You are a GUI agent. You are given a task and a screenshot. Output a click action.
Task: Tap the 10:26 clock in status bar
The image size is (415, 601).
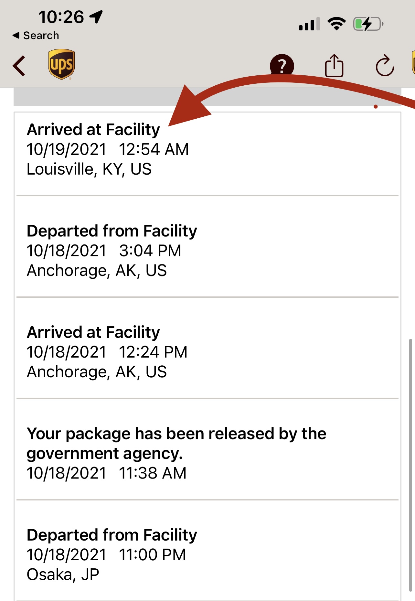coord(61,17)
